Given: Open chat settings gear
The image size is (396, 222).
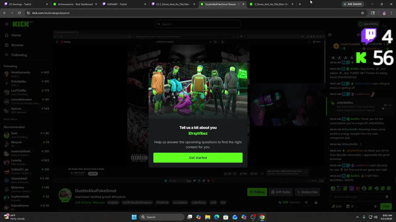Looking at the screenshot, I should coord(375,206).
